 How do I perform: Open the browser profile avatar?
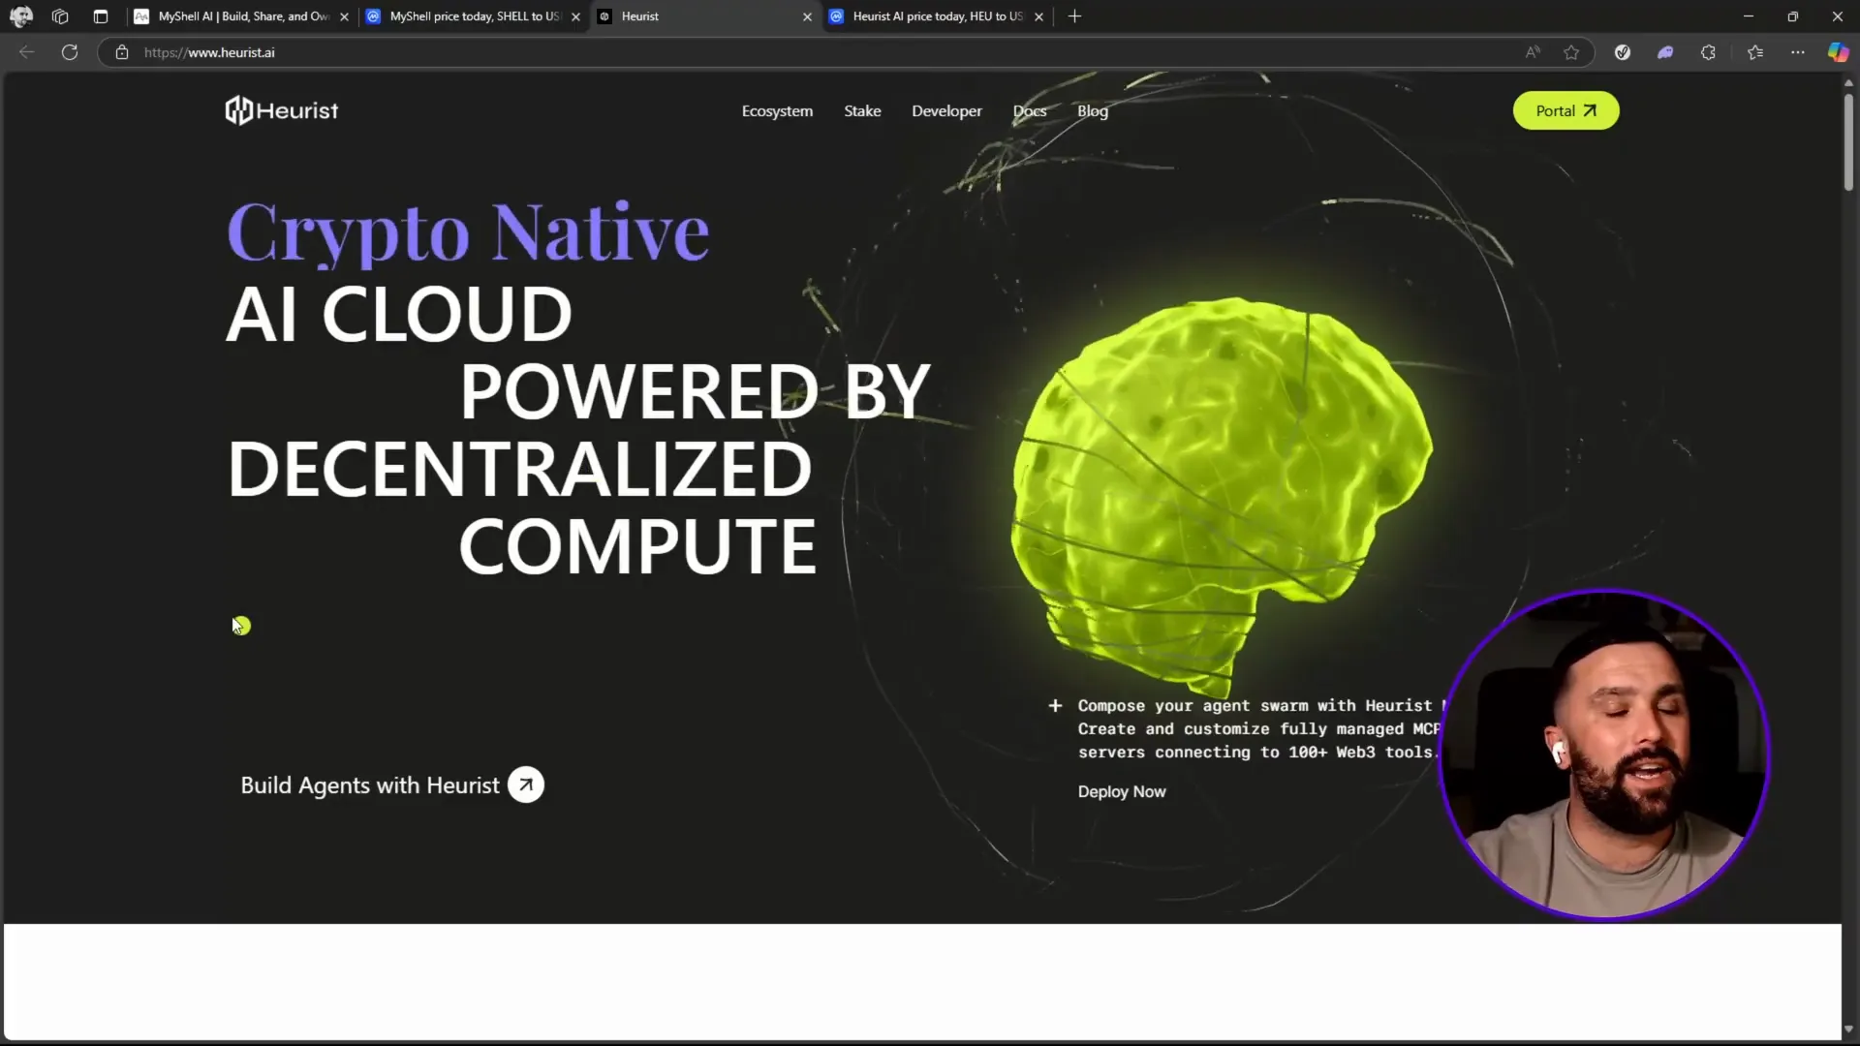coord(20,16)
